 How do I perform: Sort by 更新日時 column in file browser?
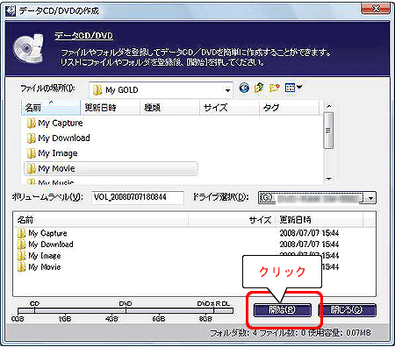(x=110, y=108)
